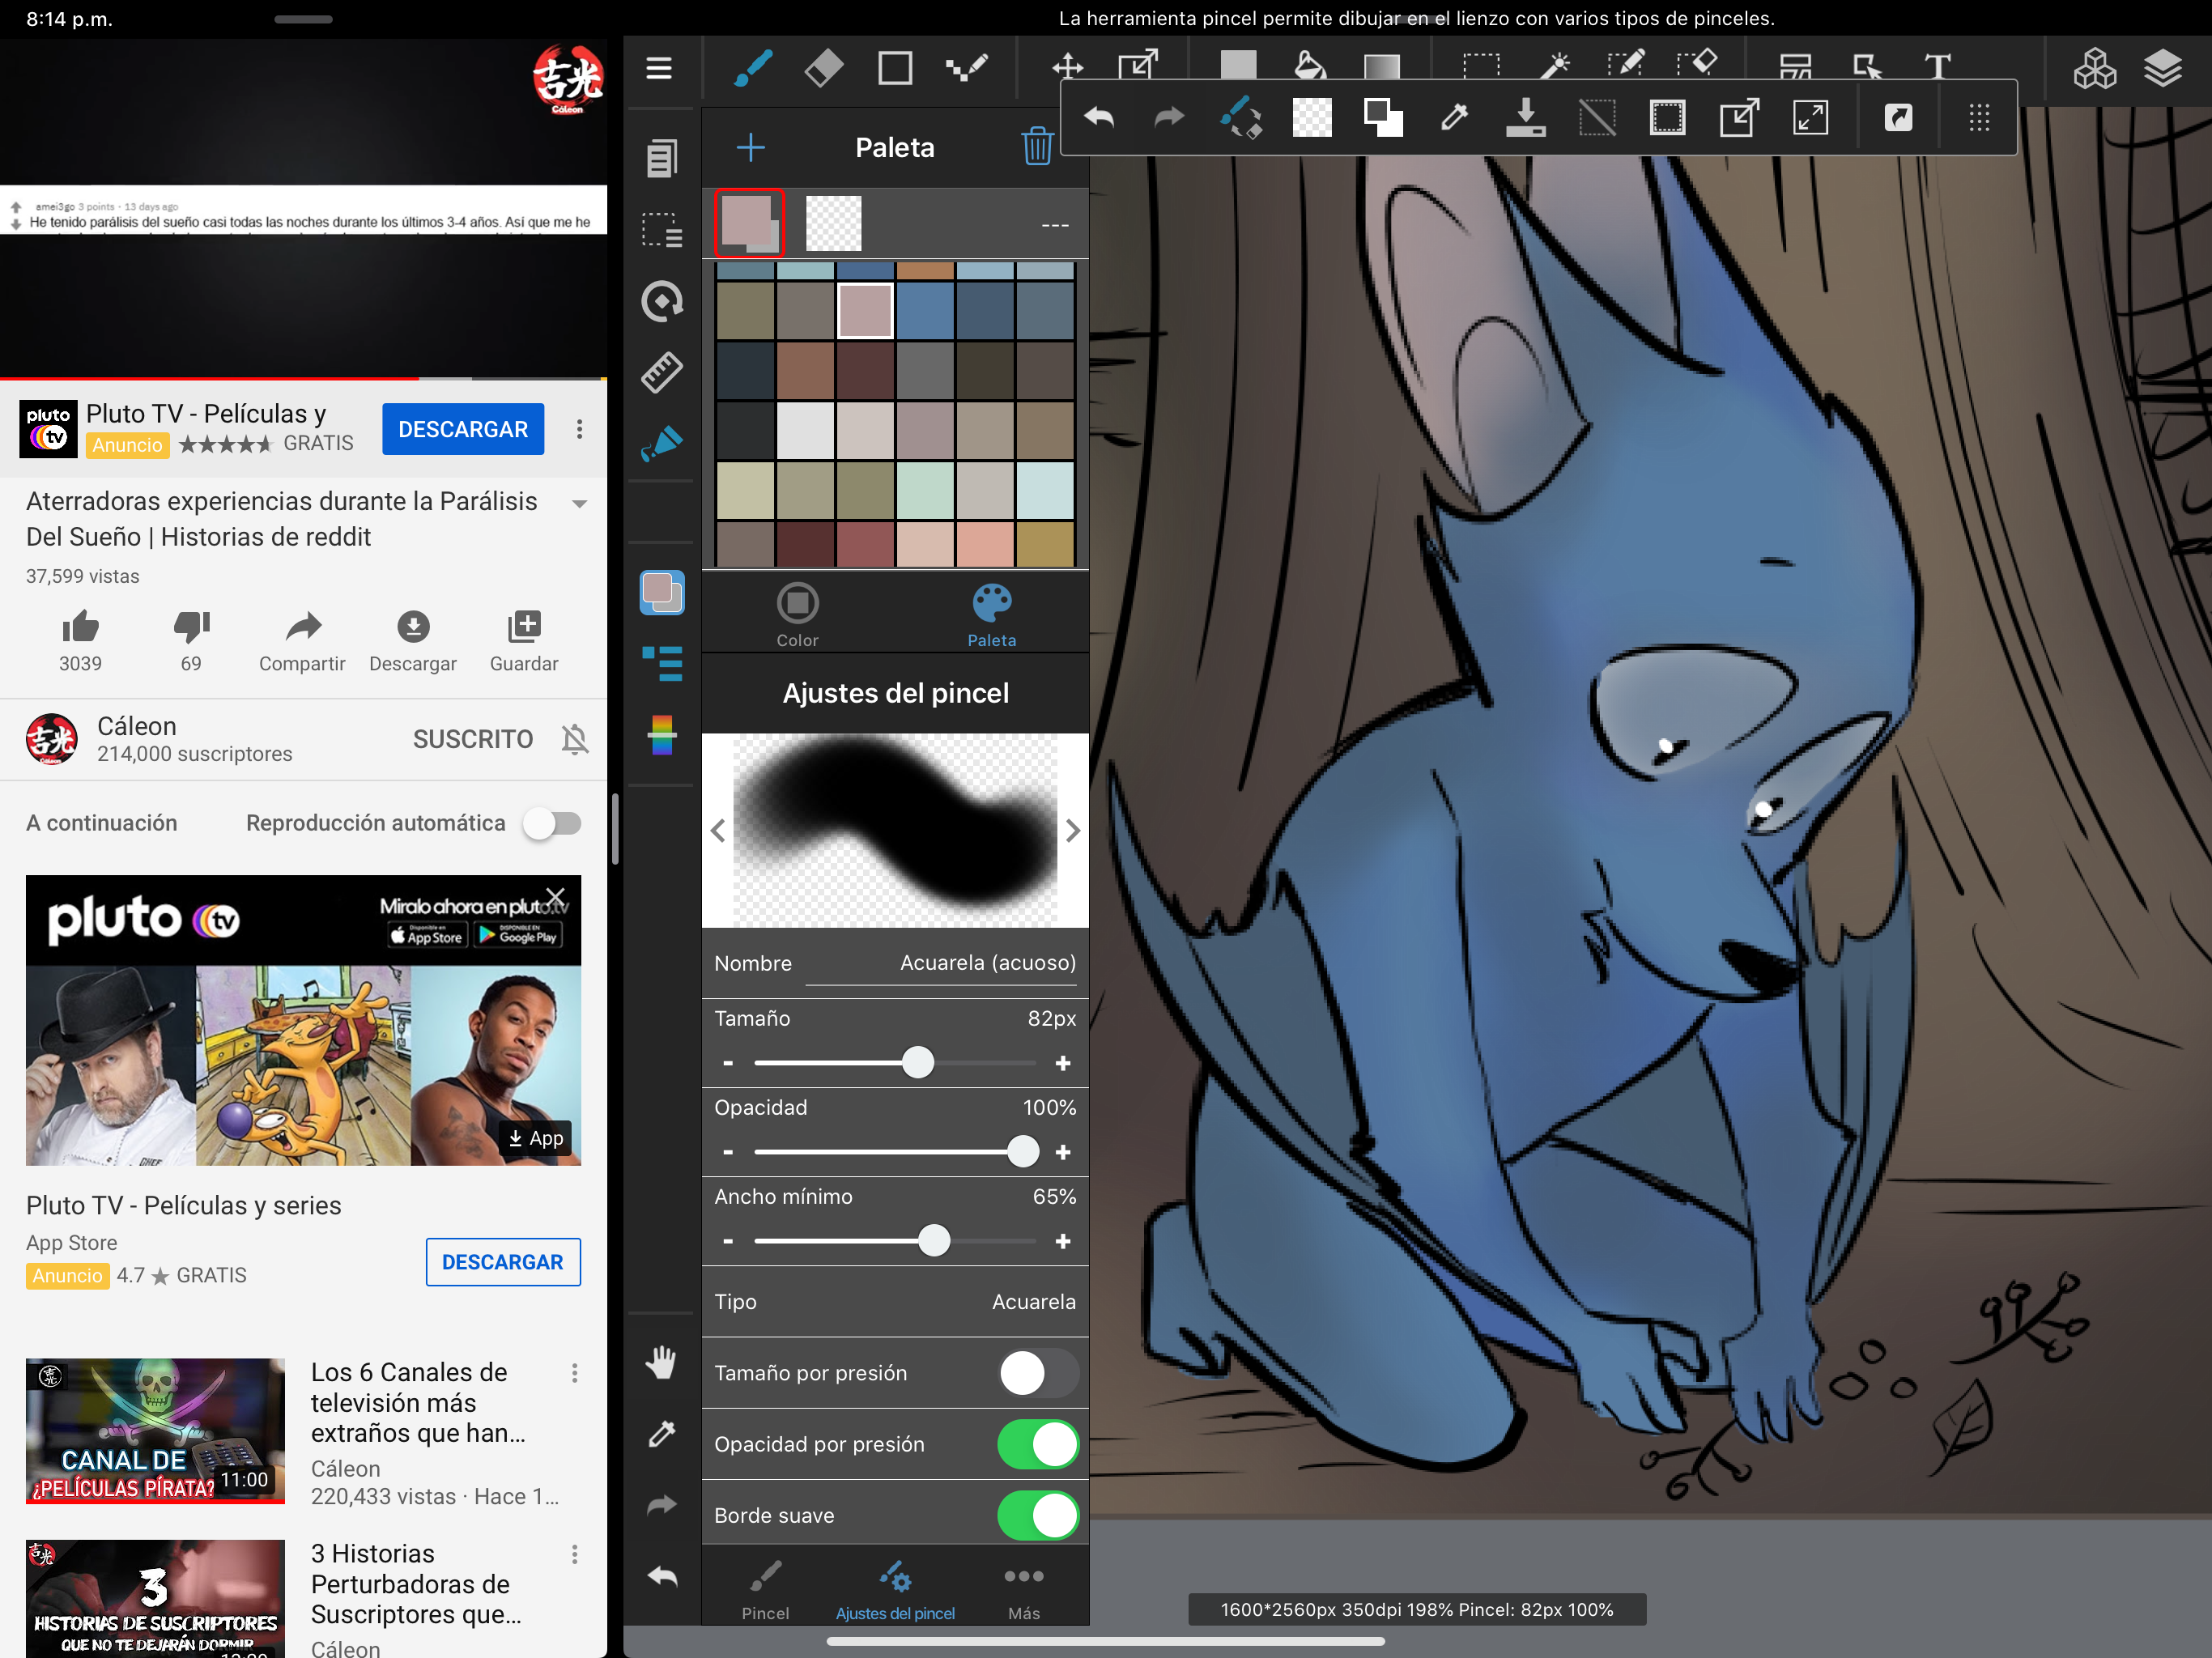Select the eraser tool in top toolbar

[823, 68]
